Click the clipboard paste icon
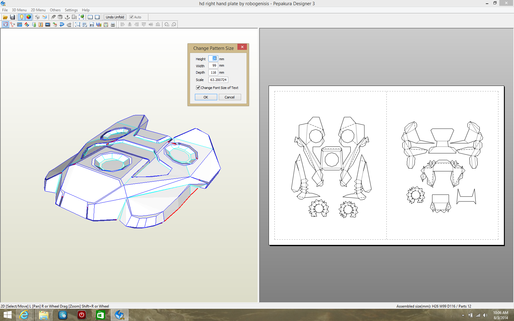This screenshot has height=321, width=514. 106,24
